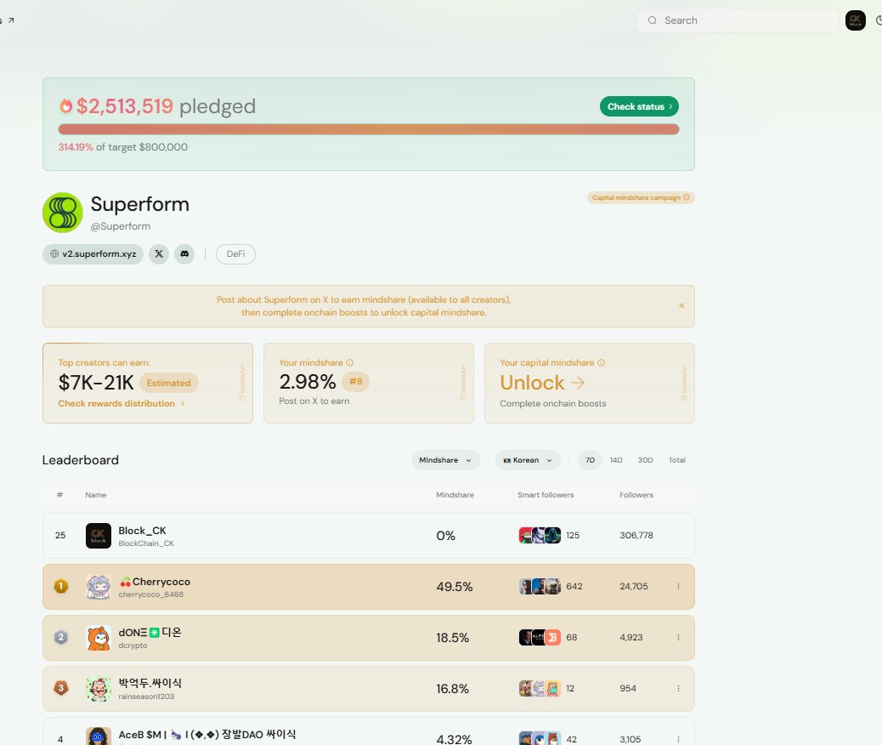Click the silver rank 2 badge
Screen dimensions: 882x745
(60, 638)
